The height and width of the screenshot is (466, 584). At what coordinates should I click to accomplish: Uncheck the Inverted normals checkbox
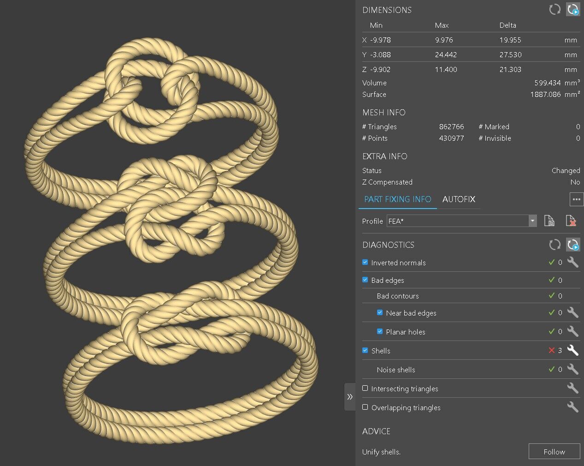click(x=365, y=262)
